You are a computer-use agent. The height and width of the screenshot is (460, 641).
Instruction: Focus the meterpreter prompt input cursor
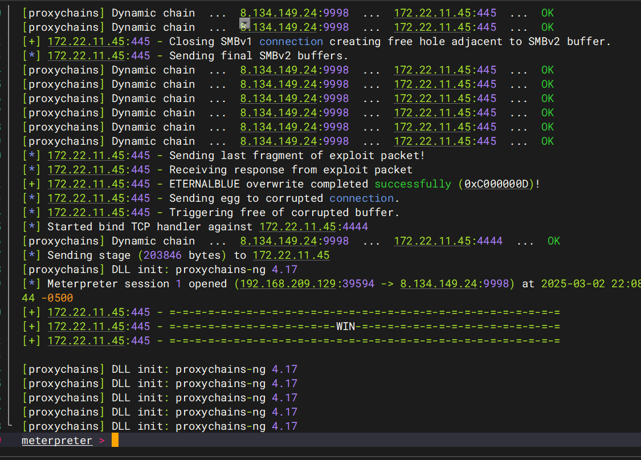tap(115, 440)
